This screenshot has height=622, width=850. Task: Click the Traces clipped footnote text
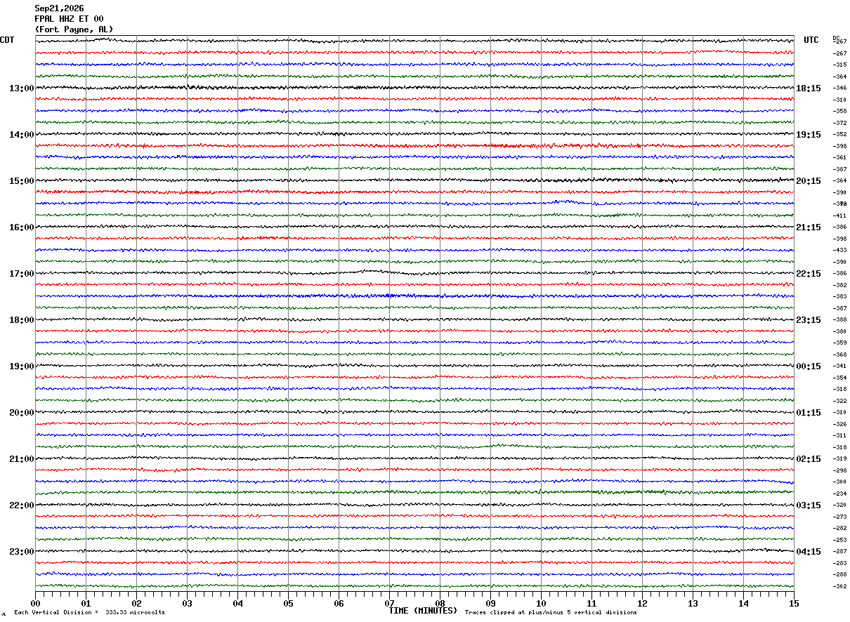pyautogui.click(x=551, y=613)
